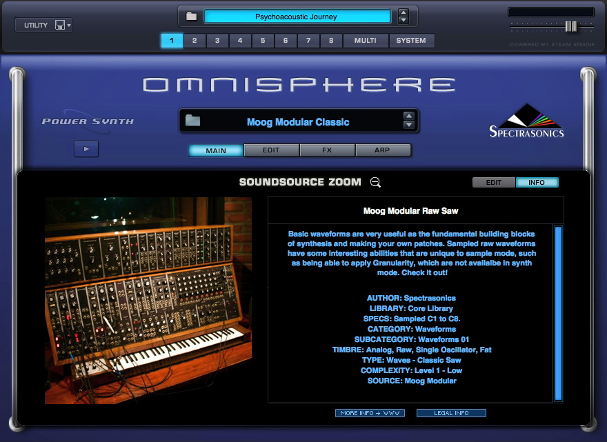Click the COMPLEXITY: Level 1 - Low line
Image resolution: width=607 pixels, height=442 pixels.
point(411,370)
